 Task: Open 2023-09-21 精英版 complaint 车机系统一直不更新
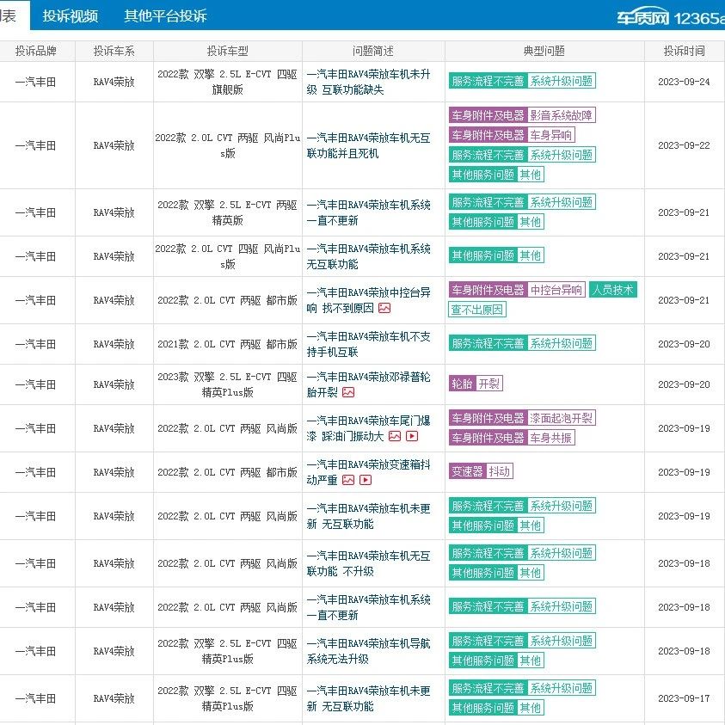tap(368, 212)
